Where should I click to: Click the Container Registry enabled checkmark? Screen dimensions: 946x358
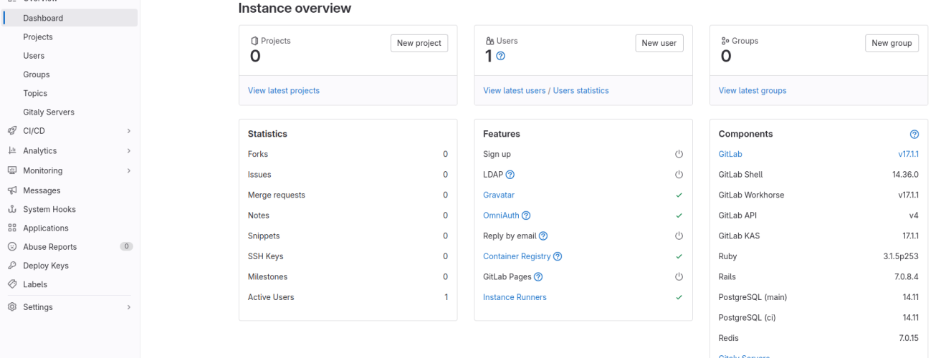pyautogui.click(x=679, y=256)
